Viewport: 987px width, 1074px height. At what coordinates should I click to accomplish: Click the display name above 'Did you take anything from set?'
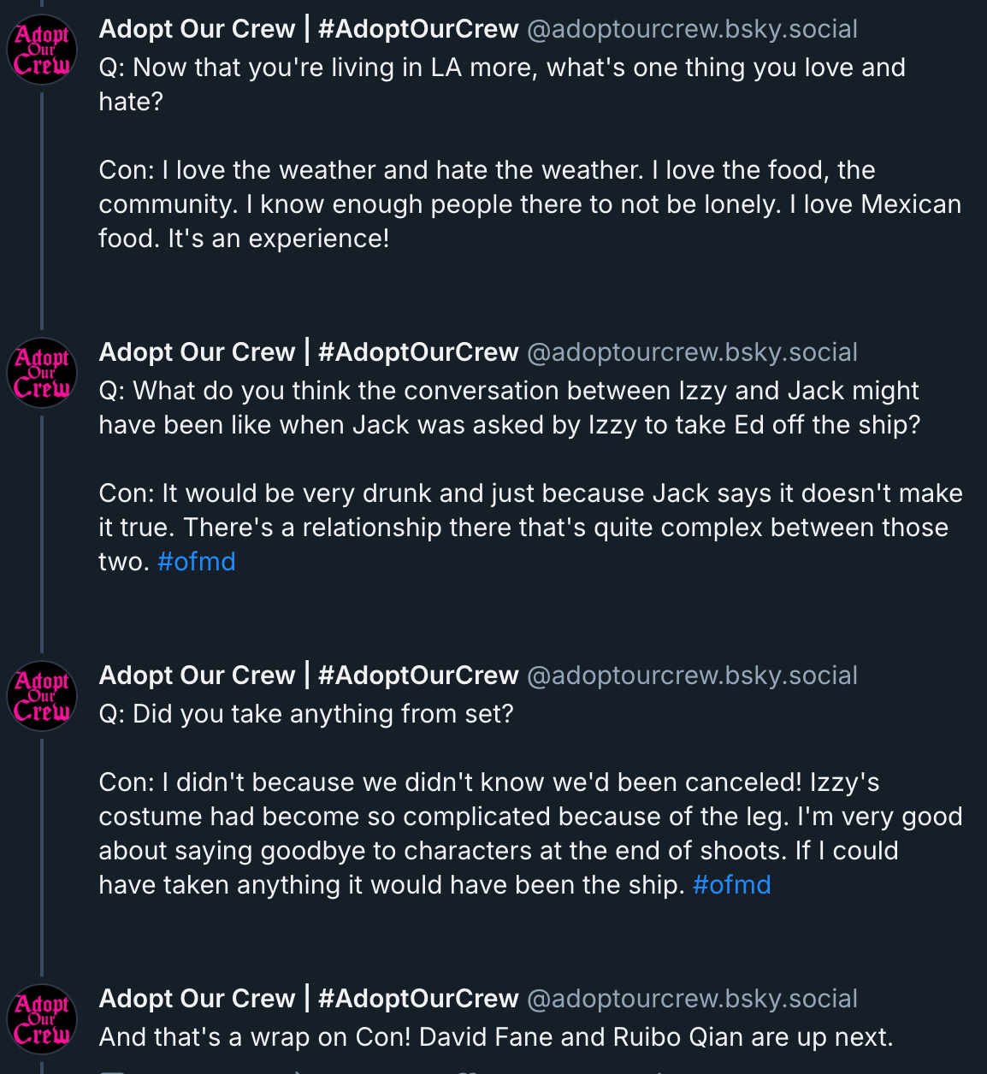[x=308, y=676]
